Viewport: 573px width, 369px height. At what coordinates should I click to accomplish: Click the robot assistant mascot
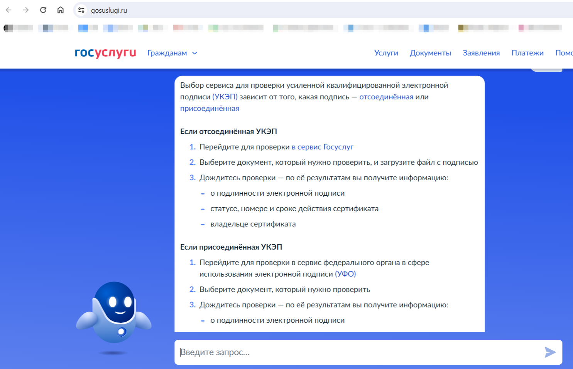114,313
